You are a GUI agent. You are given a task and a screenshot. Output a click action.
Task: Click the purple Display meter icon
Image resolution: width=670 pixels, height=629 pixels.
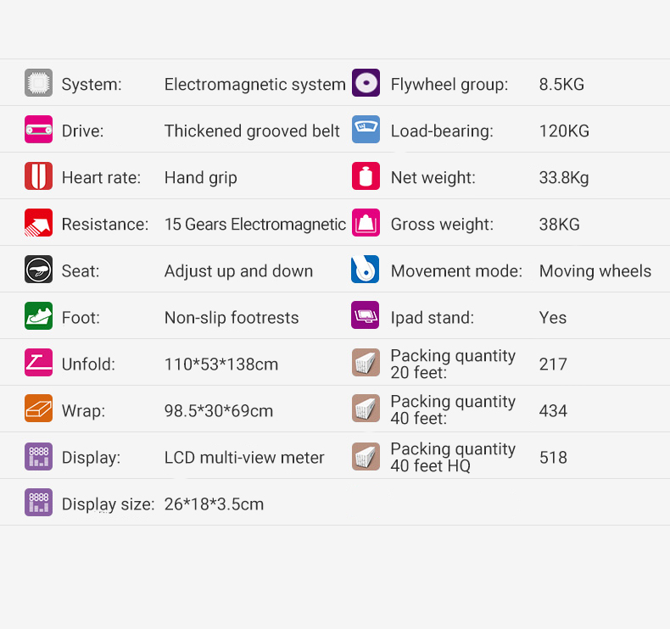point(38,456)
